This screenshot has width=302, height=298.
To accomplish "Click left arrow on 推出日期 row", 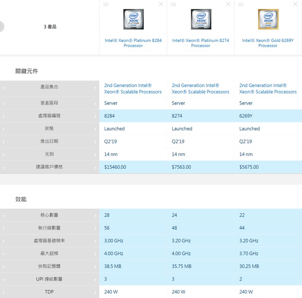I will (4, 142).
